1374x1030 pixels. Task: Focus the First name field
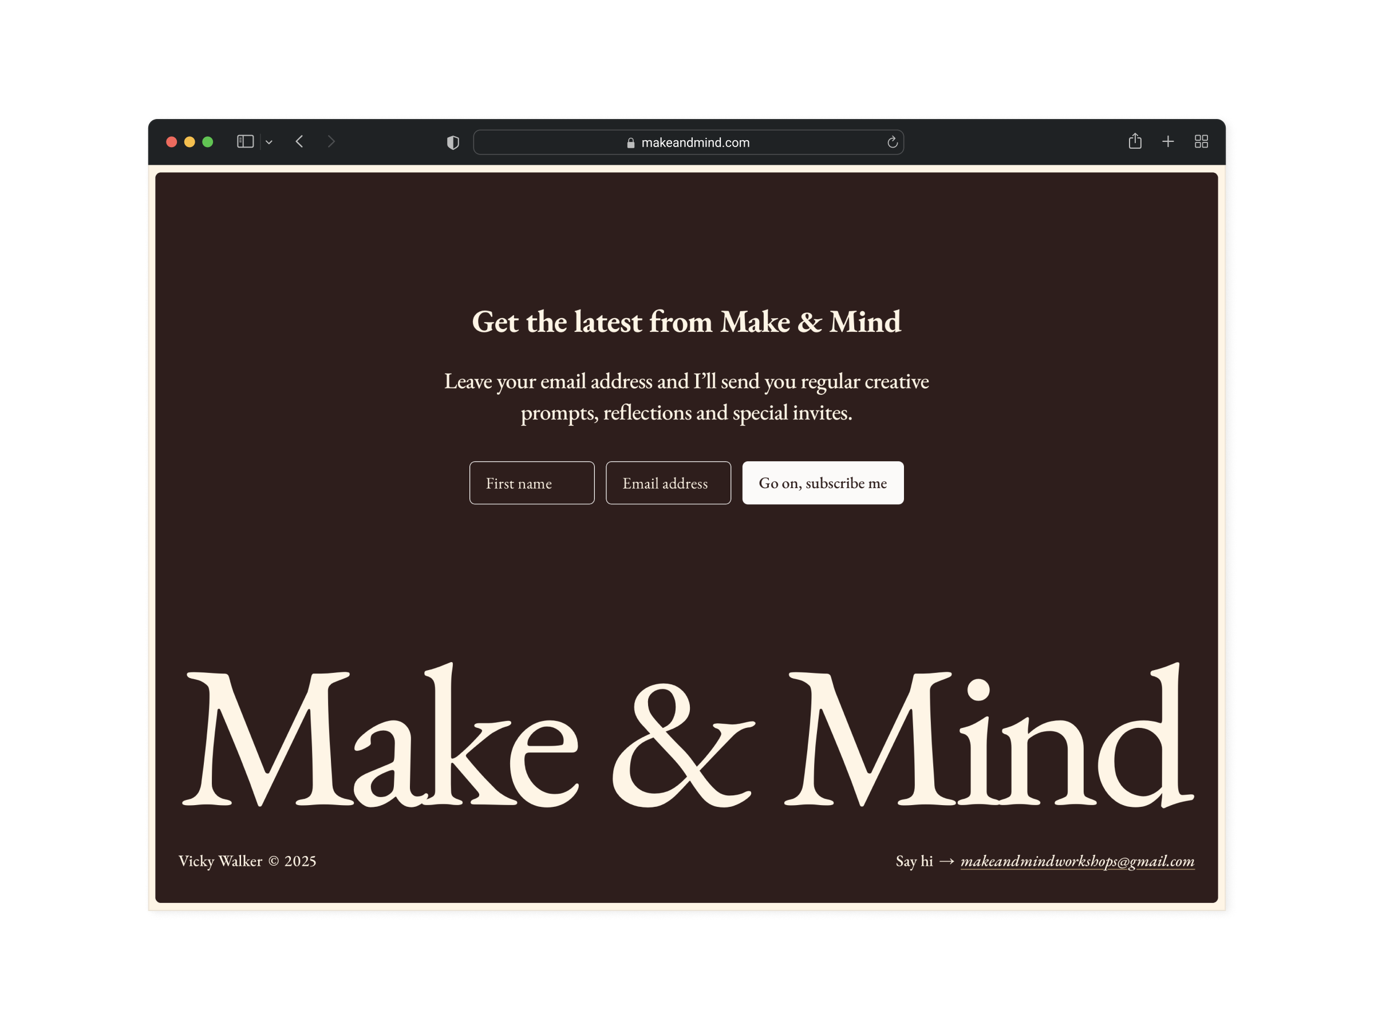tap(532, 483)
